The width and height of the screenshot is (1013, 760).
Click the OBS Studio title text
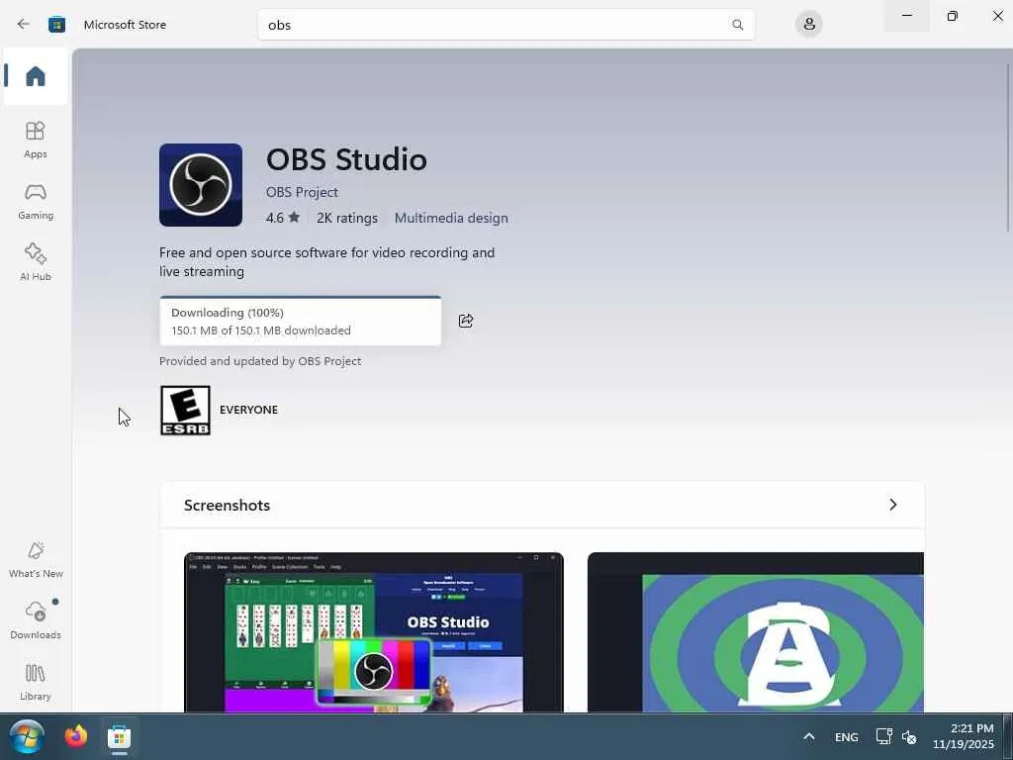[x=347, y=159]
